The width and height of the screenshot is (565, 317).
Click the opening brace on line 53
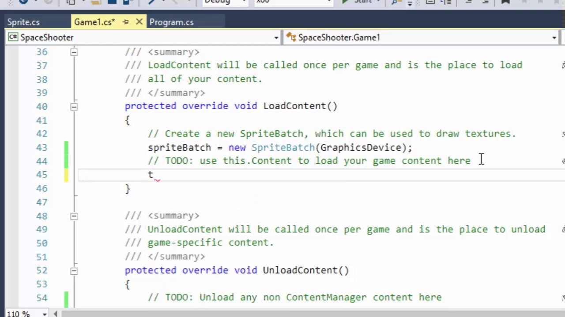128,284
